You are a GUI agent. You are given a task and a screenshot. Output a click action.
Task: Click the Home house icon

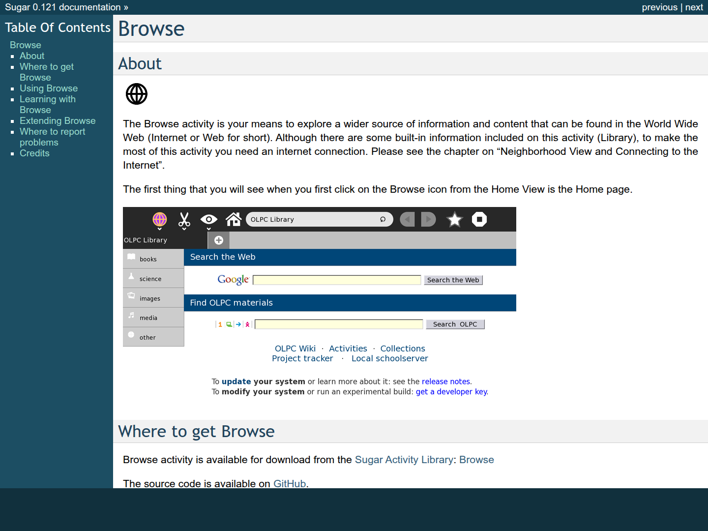tap(234, 219)
